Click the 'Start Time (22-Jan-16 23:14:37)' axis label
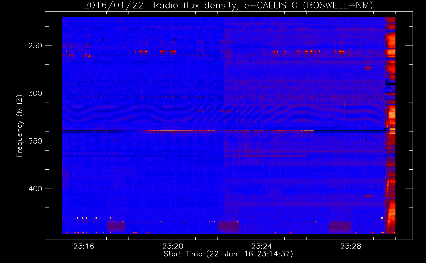 228,254
